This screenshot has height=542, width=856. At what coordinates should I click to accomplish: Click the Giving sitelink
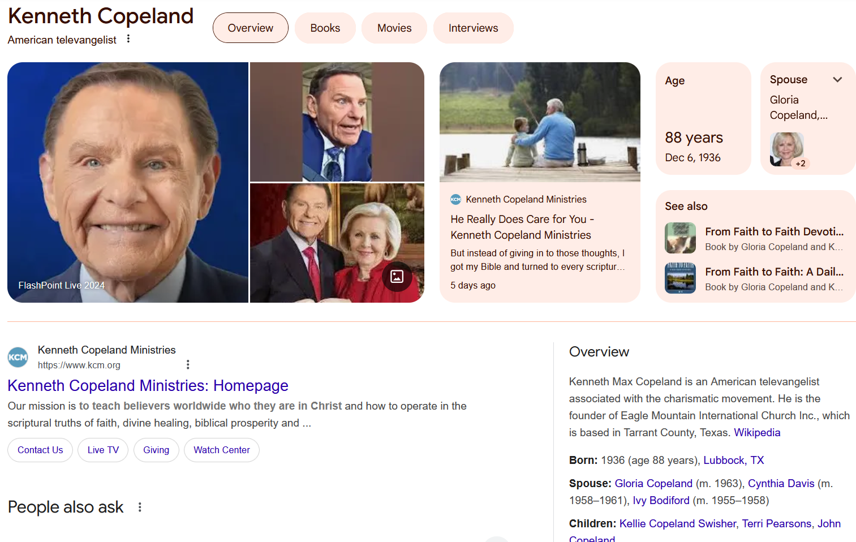click(x=156, y=450)
